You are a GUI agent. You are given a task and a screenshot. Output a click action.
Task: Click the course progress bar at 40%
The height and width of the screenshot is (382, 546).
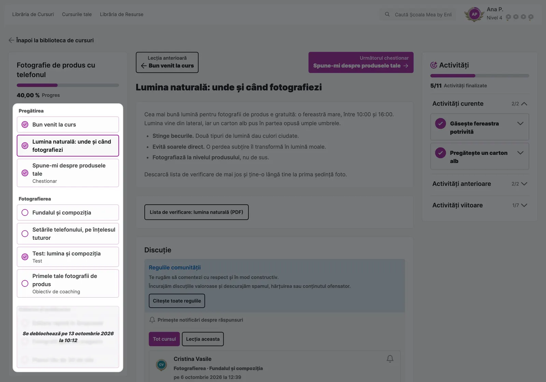68,85
